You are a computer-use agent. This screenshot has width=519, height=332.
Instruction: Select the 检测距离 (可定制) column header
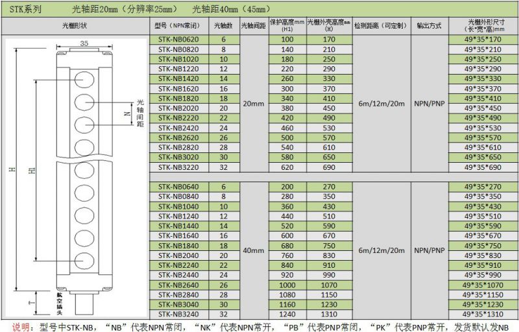(380, 25)
